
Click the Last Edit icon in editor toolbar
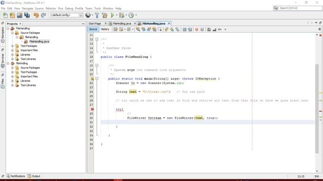click(116, 29)
